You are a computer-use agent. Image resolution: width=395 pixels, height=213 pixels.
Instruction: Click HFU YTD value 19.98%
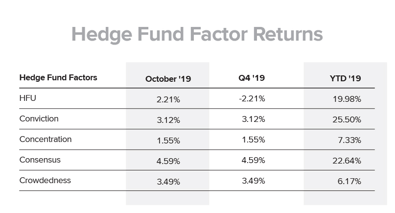point(347,99)
